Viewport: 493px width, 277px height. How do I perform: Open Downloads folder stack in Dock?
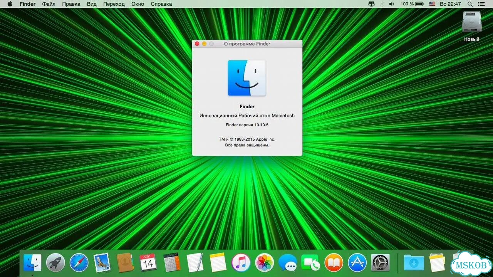pos(414,263)
